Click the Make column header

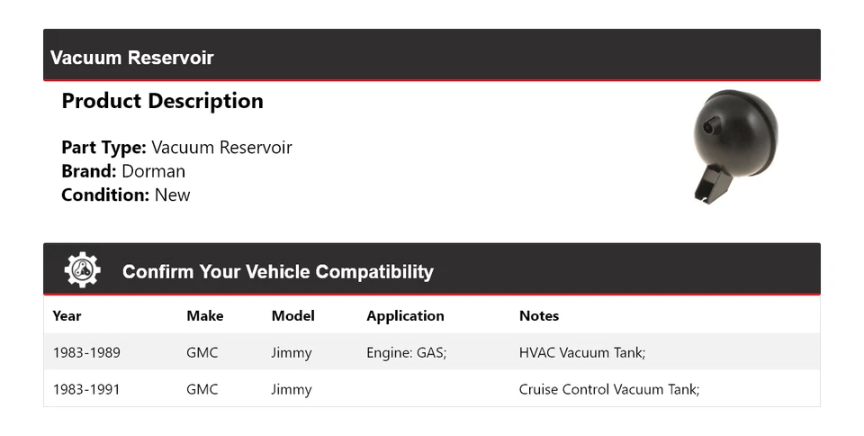tap(204, 315)
